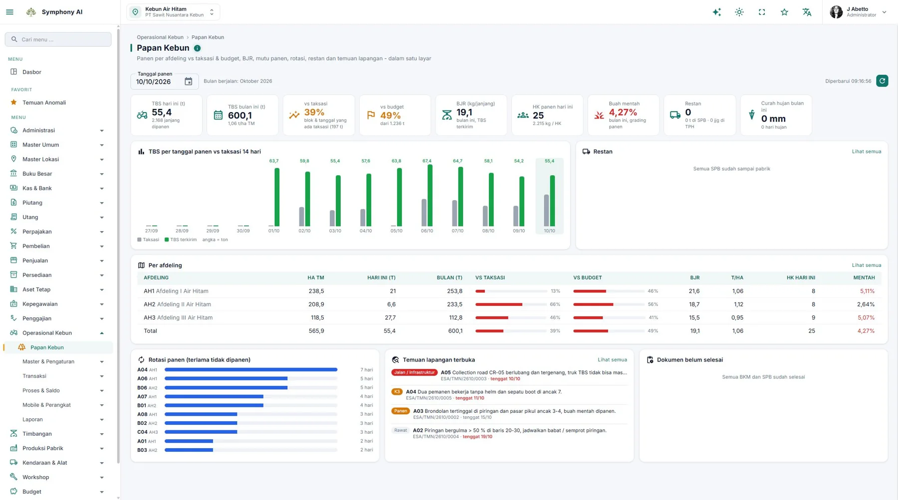Click the Buah mentah card icon
The height and width of the screenshot is (500, 898).
[x=599, y=115]
